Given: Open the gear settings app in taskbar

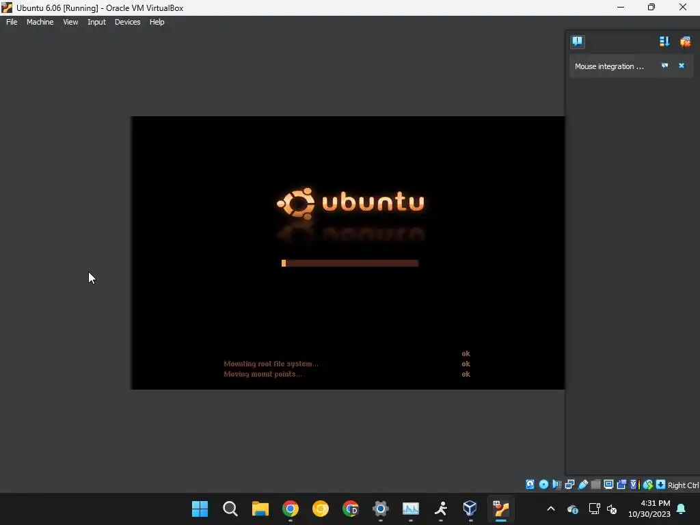Looking at the screenshot, I should tap(380, 509).
